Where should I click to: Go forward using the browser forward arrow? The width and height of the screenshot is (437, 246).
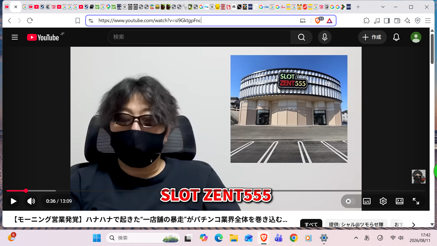19,20
